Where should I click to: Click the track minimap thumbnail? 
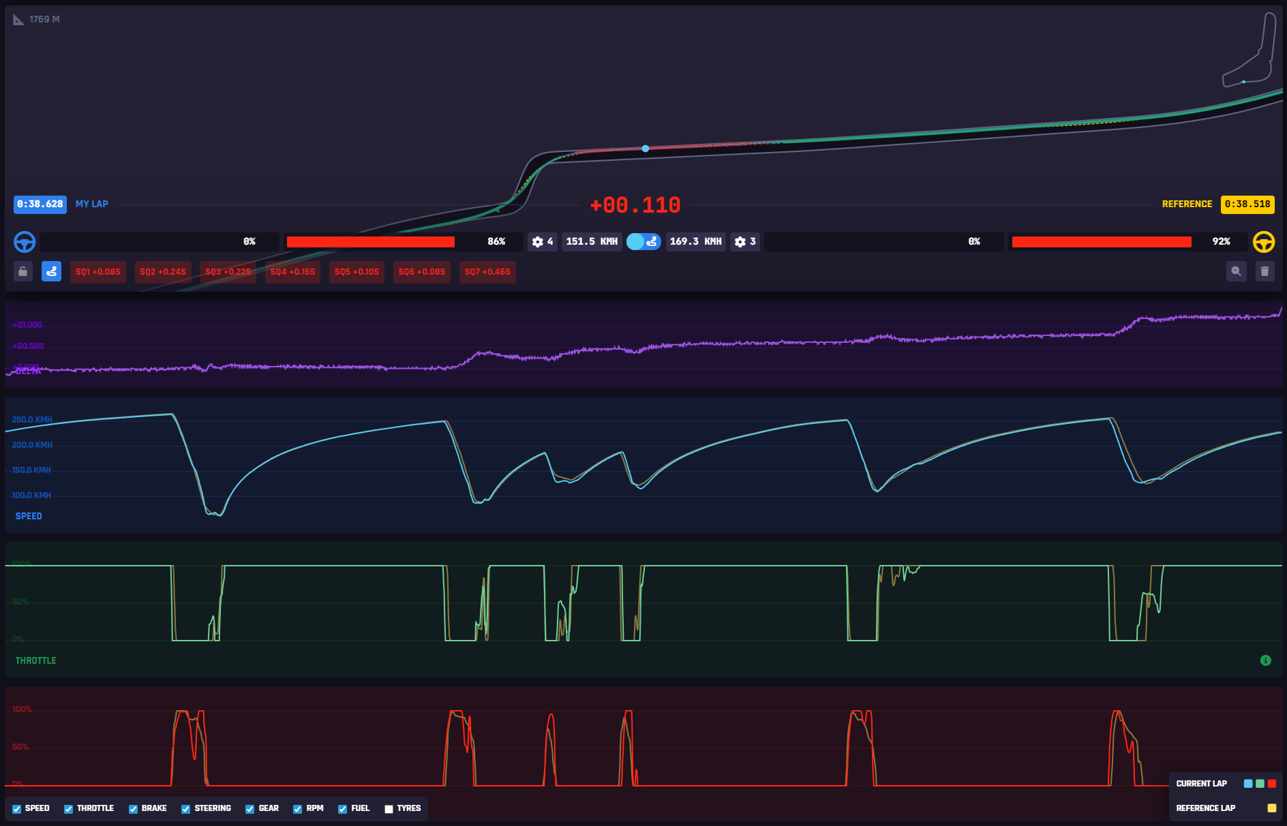pos(1250,51)
